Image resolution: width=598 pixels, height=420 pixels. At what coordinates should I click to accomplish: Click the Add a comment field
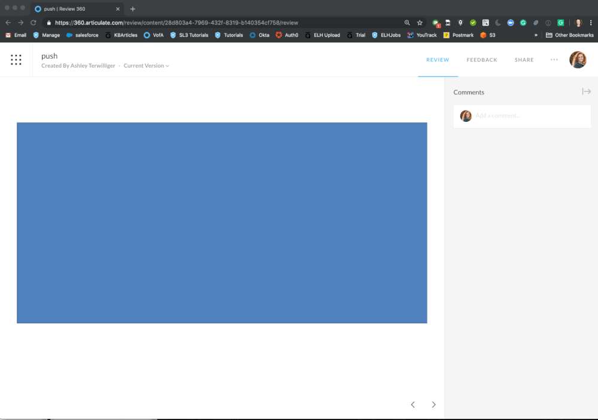coord(522,116)
